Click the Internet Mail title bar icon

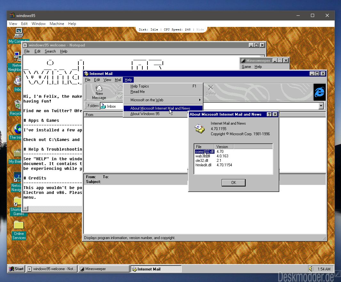pyautogui.click(x=86, y=74)
